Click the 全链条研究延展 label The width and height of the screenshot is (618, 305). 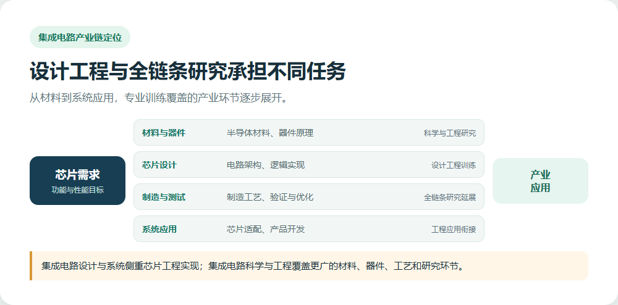pyautogui.click(x=450, y=198)
